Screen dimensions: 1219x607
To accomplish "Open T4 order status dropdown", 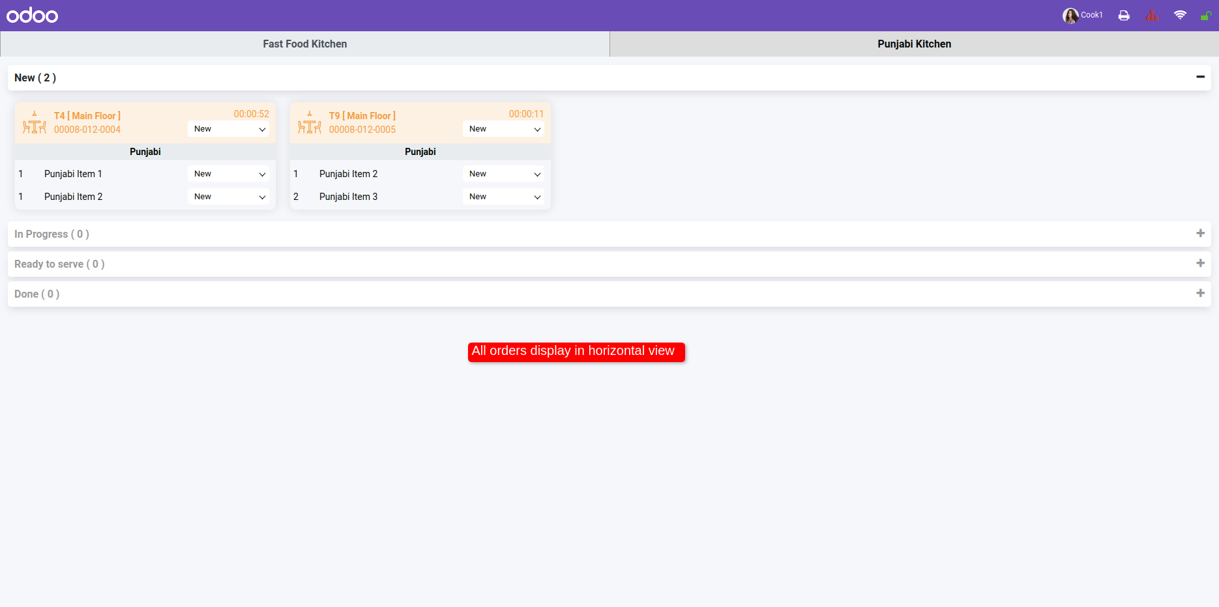I will tap(229, 129).
